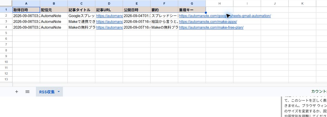Select column J header
The width and height of the screenshot is (327, 117).
click(274, 3)
